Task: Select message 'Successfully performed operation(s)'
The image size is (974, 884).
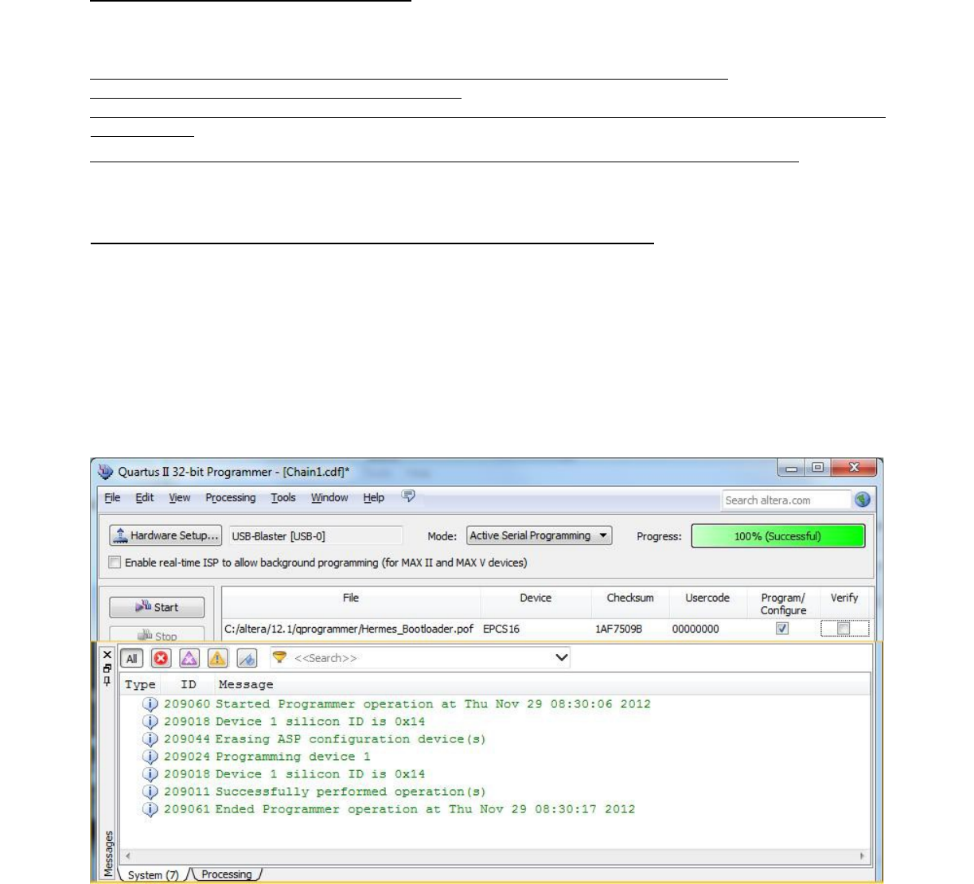Action: (350, 792)
